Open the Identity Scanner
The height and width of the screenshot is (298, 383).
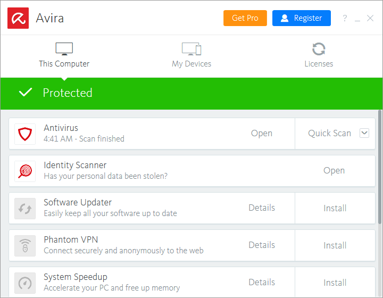tap(334, 171)
